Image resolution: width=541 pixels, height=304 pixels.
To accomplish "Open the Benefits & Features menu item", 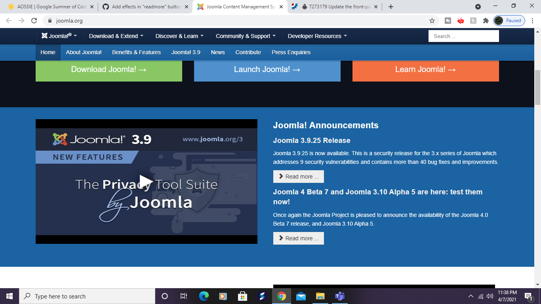I will 136,52.
